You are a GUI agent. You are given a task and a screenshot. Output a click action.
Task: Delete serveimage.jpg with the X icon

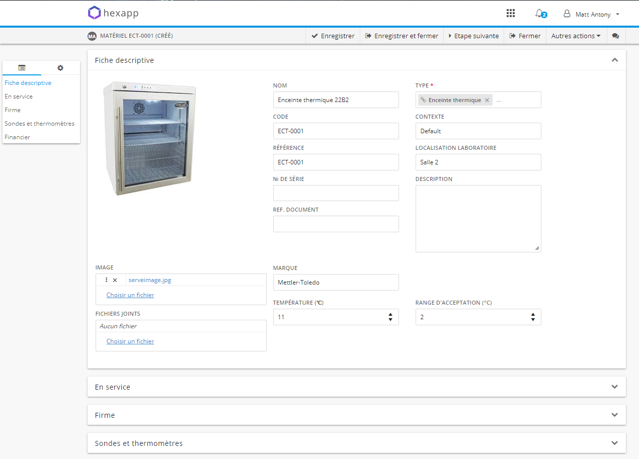coord(115,280)
